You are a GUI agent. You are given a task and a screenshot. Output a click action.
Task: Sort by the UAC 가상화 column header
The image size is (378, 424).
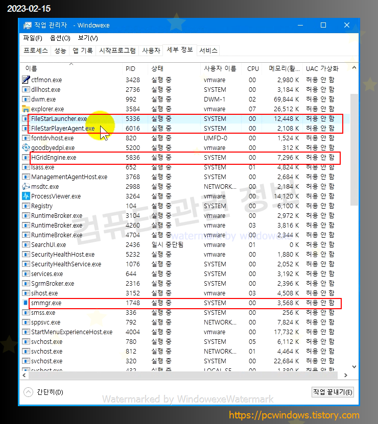[326, 69]
